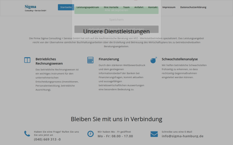This screenshot has height=145, width=233.
Task: Click the phone handset icon
Action: click(x=27, y=134)
